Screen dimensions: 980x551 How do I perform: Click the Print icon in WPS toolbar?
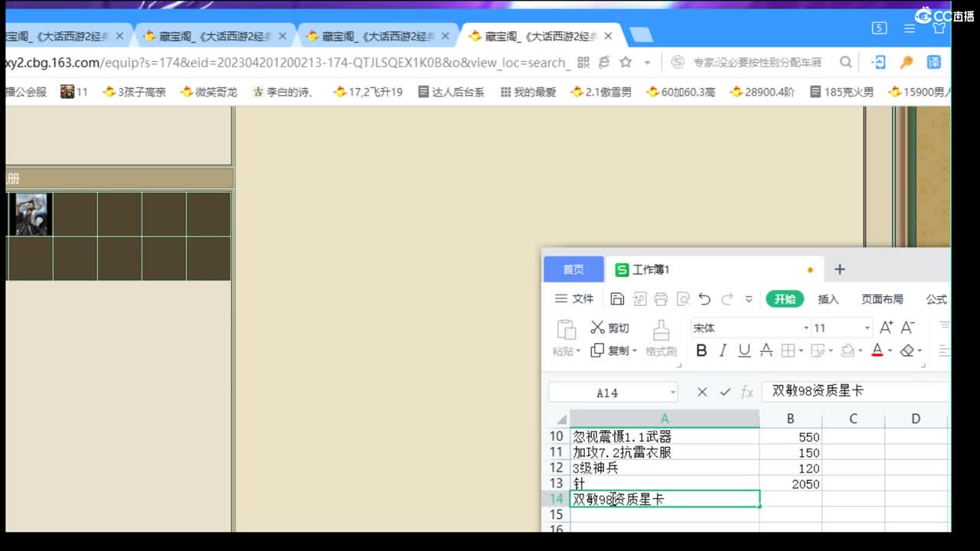point(661,299)
